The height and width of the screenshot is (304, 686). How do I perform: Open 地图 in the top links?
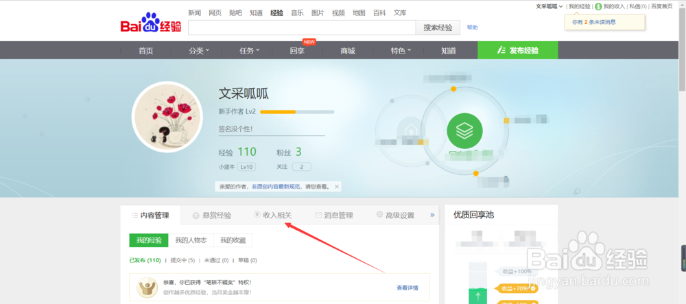pyautogui.click(x=359, y=12)
